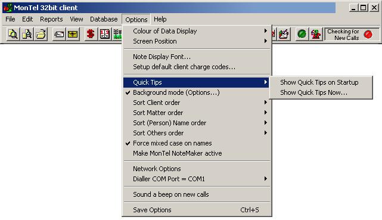This screenshot has height=220, width=382.
Task: Open the Help menu
Action: 160,19
